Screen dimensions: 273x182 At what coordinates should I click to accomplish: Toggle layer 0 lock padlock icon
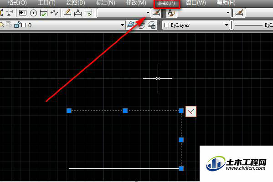pos(17,25)
